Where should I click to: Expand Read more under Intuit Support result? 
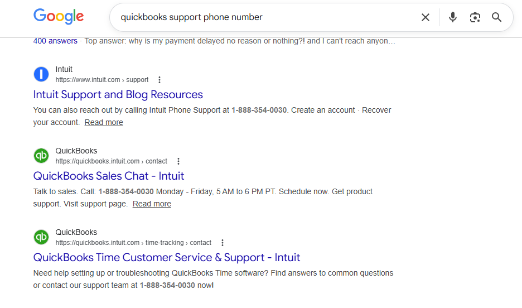[104, 122]
